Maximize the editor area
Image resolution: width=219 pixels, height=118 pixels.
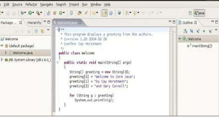pos(174,22)
